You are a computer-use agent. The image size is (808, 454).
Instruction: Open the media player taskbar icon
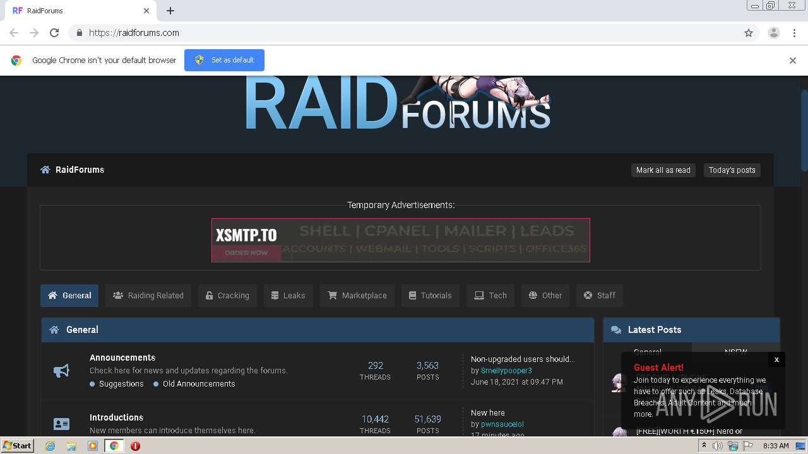pyautogui.click(x=93, y=446)
